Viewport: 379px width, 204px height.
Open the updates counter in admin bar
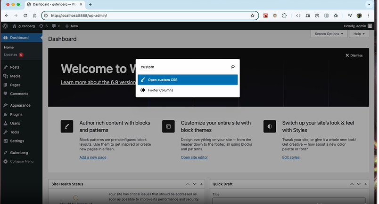[x=43, y=26]
